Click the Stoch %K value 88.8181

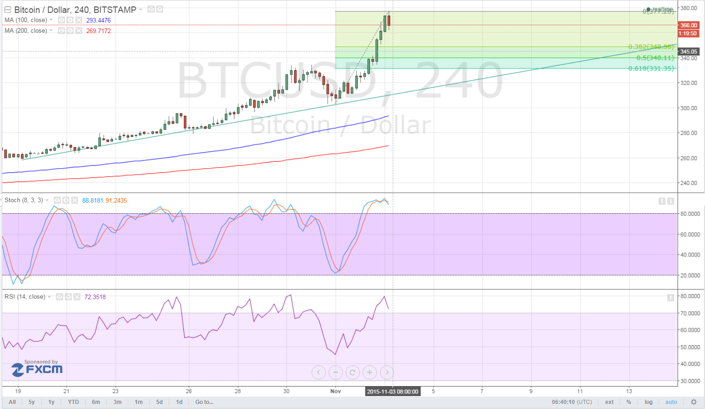point(93,200)
